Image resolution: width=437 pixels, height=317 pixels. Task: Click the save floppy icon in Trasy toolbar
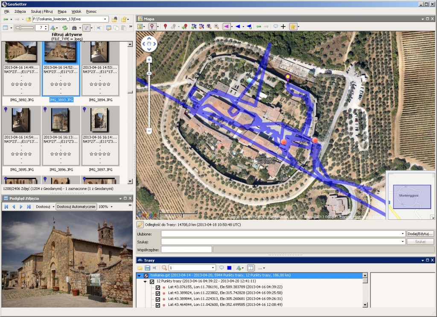147,268
